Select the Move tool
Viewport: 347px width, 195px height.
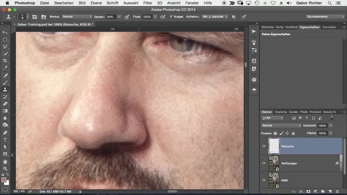(x=5, y=32)
